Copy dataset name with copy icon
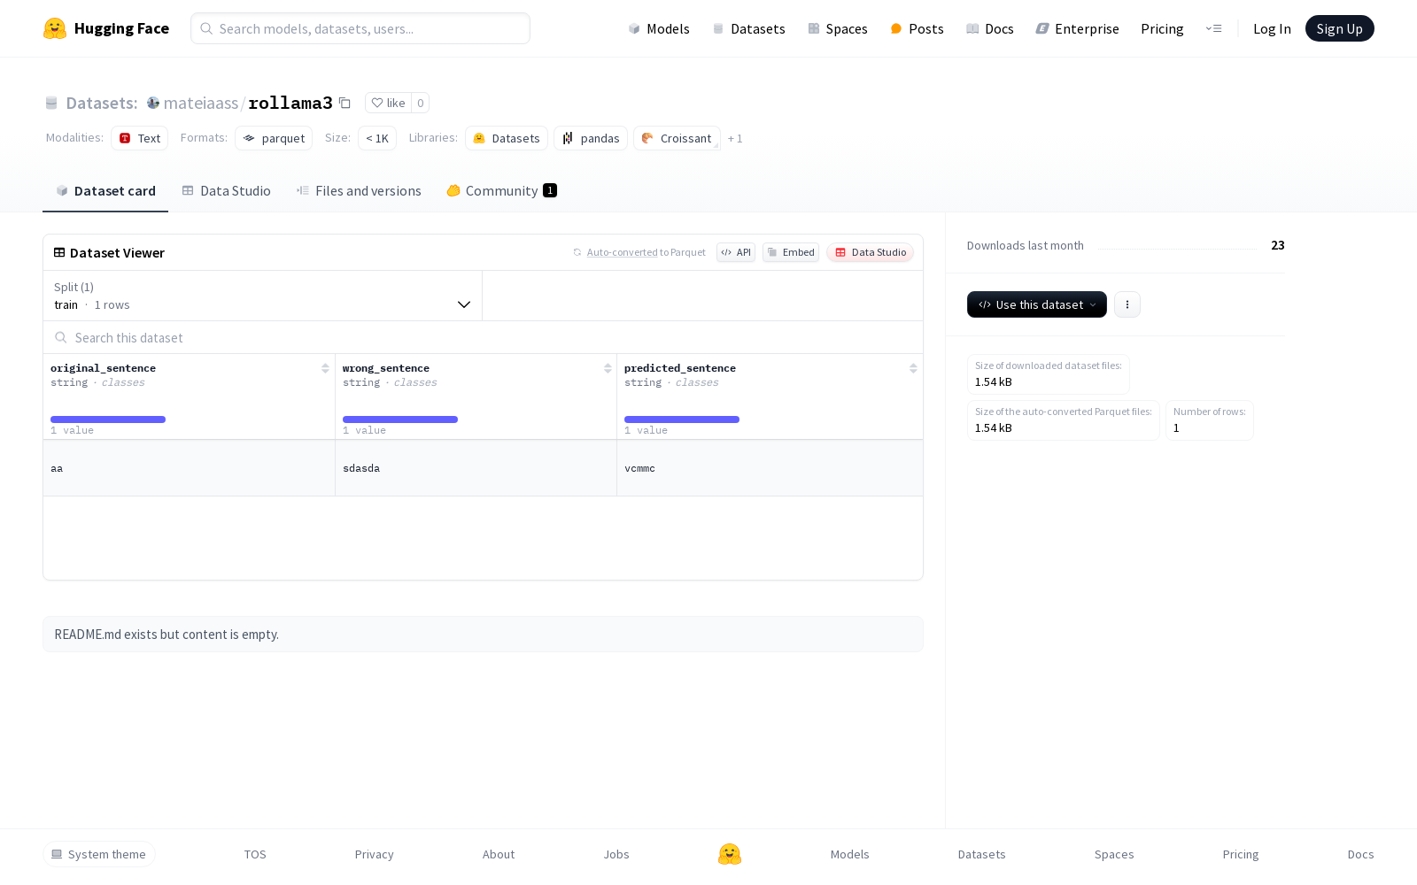 click(345, 103)
